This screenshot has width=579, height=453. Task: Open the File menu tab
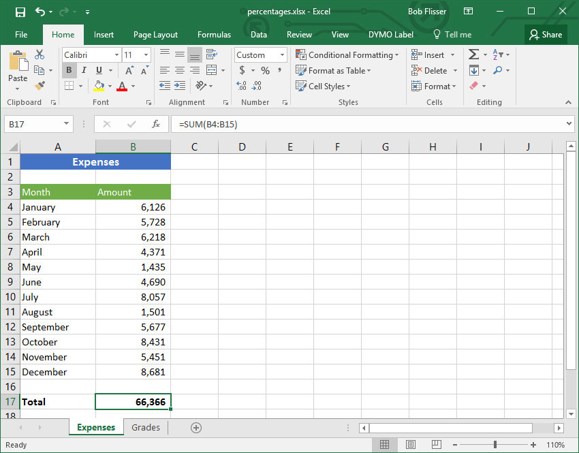[21, 35]
